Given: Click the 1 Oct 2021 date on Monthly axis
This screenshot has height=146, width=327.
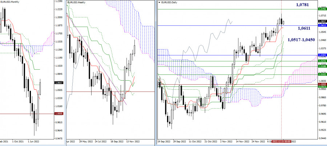Looking at the screenshot, I should click(17, 141).
